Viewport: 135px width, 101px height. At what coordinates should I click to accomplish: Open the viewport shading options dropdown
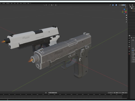(127, 5)
